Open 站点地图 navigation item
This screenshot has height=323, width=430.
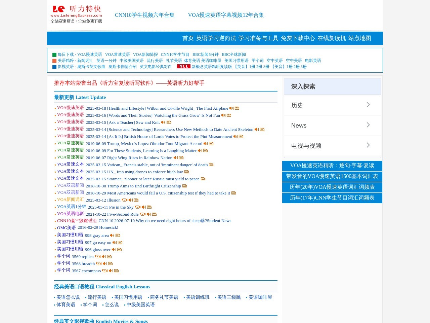click(x=360, y=38)
